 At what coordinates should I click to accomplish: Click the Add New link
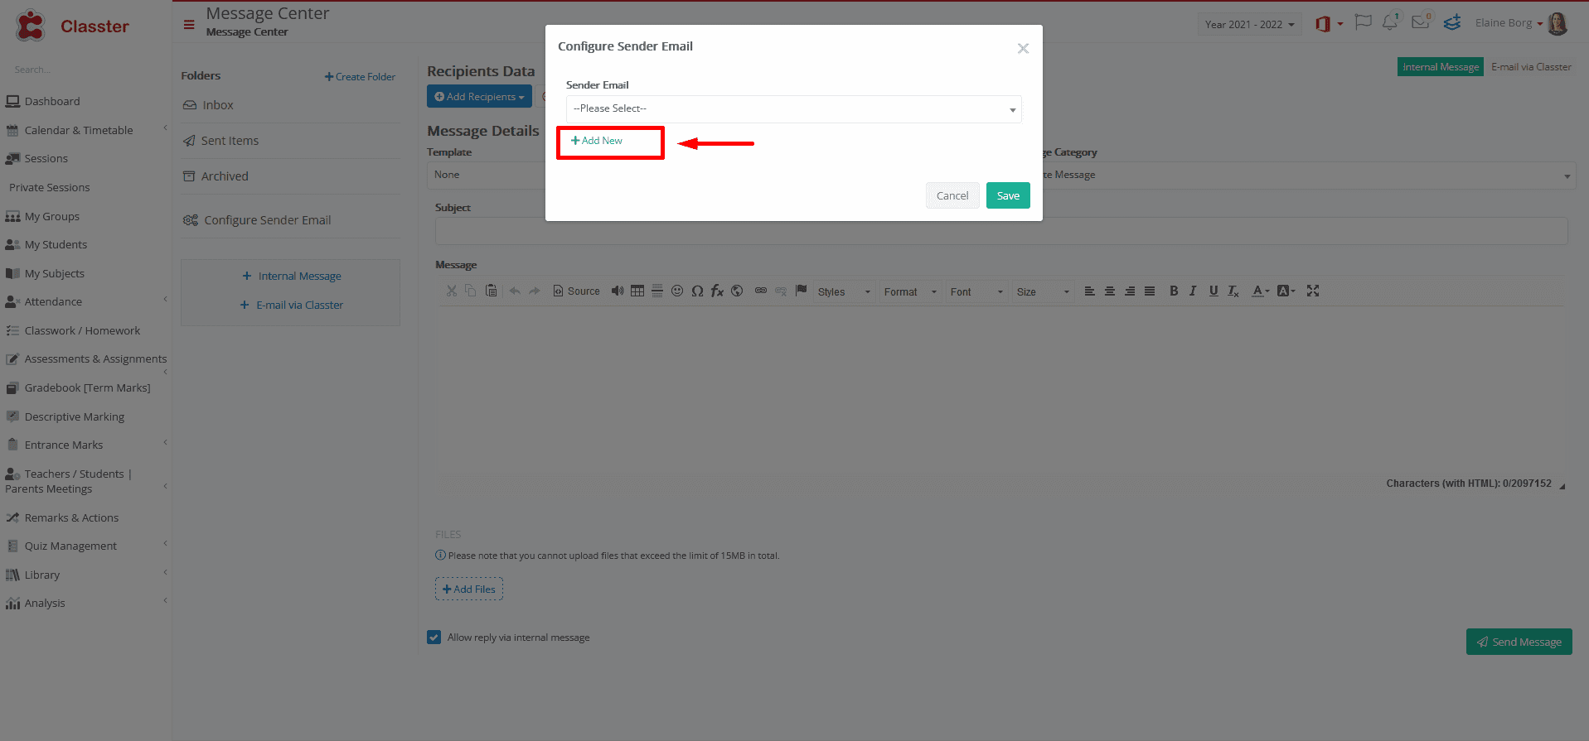coord(597,141)
